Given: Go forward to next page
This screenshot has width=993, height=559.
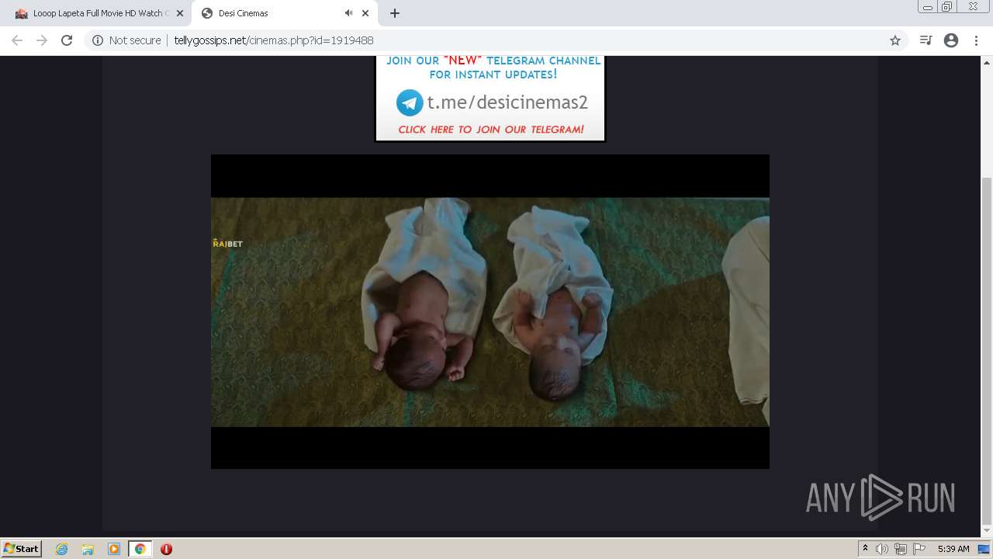Looking at the screenshot, I should click(42, 40).
